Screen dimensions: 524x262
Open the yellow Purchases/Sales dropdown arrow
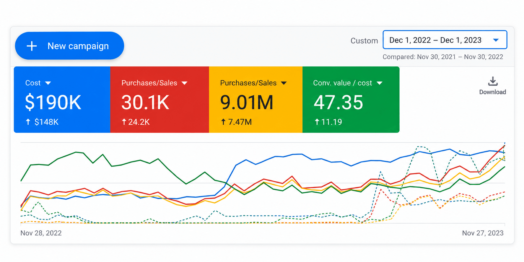pyautogui.click(x=284, y=83)
